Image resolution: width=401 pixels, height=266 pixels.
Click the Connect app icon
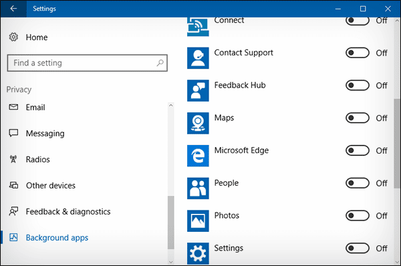(198, 27)
